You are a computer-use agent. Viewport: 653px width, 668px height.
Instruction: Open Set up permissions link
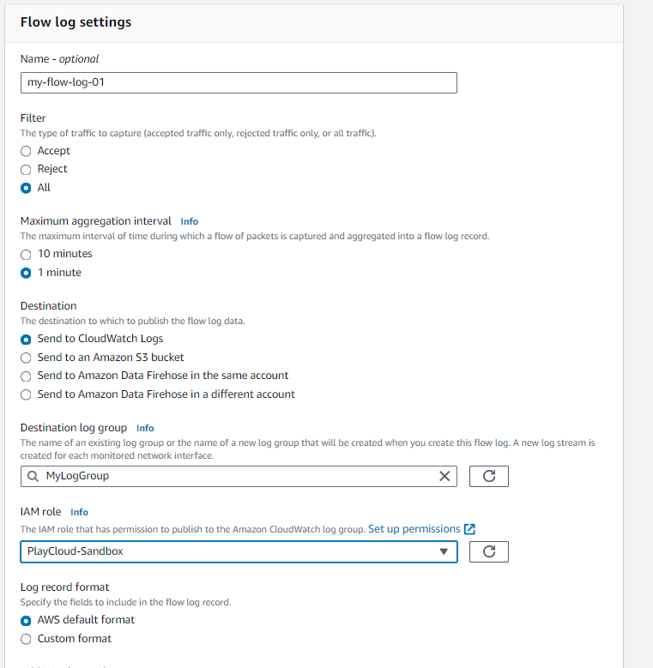tap(414, 529)
